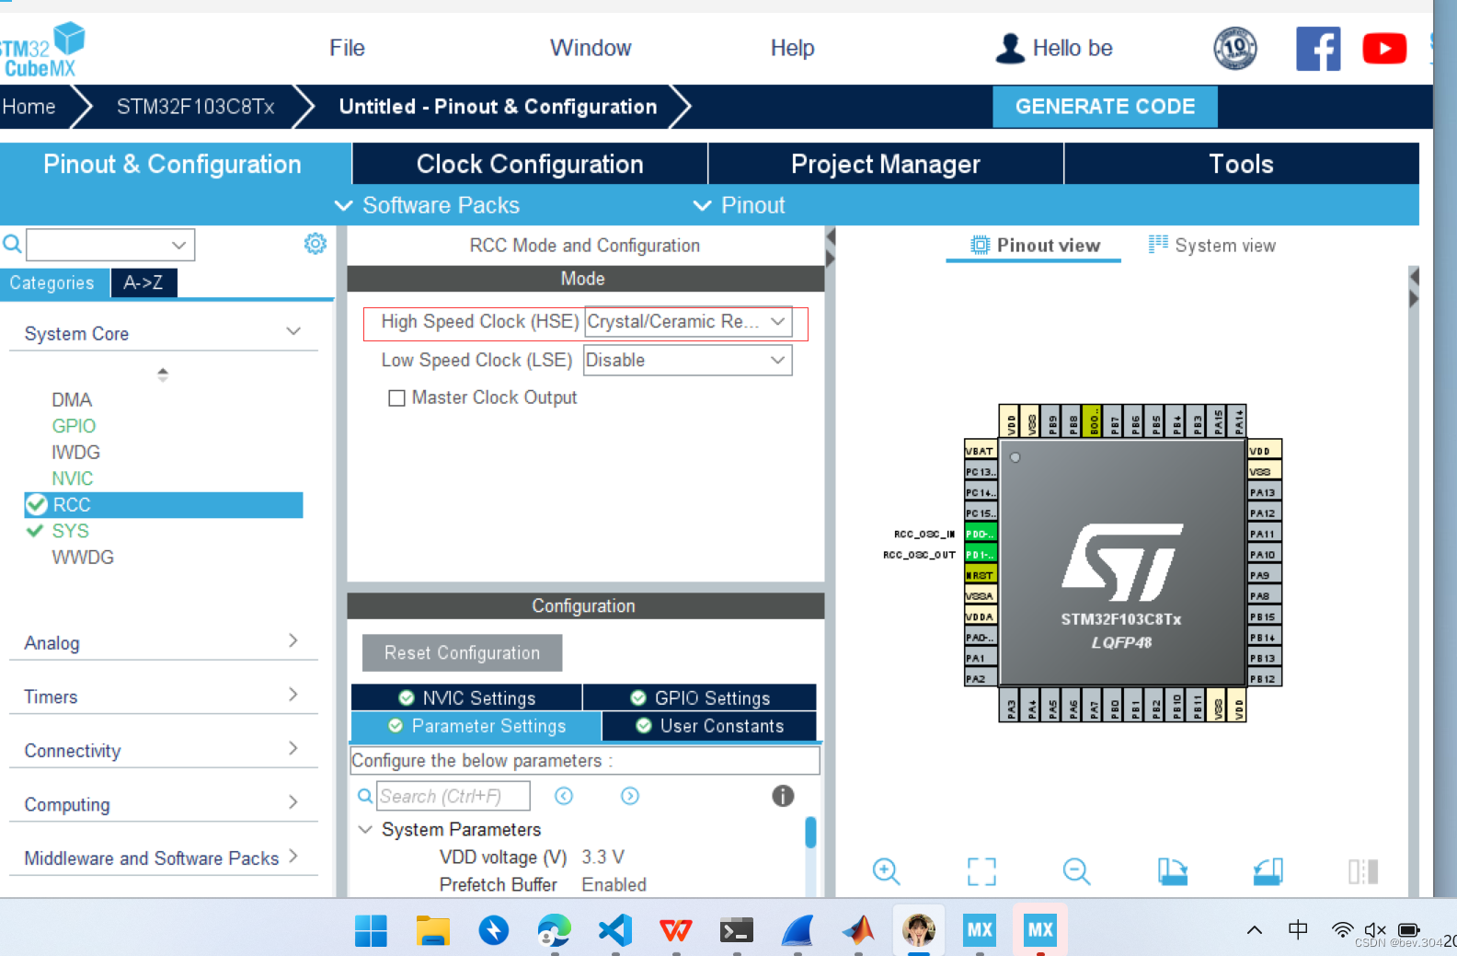Click the user profile icon next to Hello be
1457x956 pixels.
click(x=1010, y=48)
